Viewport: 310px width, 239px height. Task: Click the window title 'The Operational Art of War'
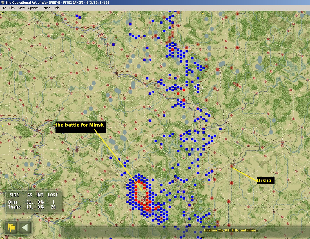27,3
